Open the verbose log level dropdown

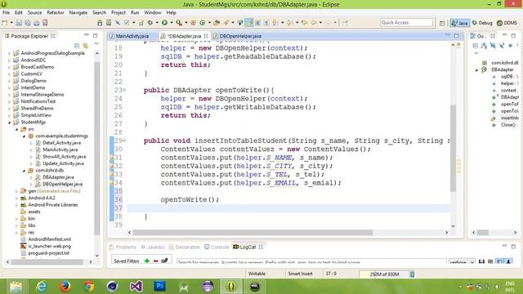(462, 261)
